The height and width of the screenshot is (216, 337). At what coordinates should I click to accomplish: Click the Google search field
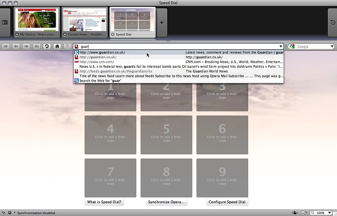(x=311, y=46)
